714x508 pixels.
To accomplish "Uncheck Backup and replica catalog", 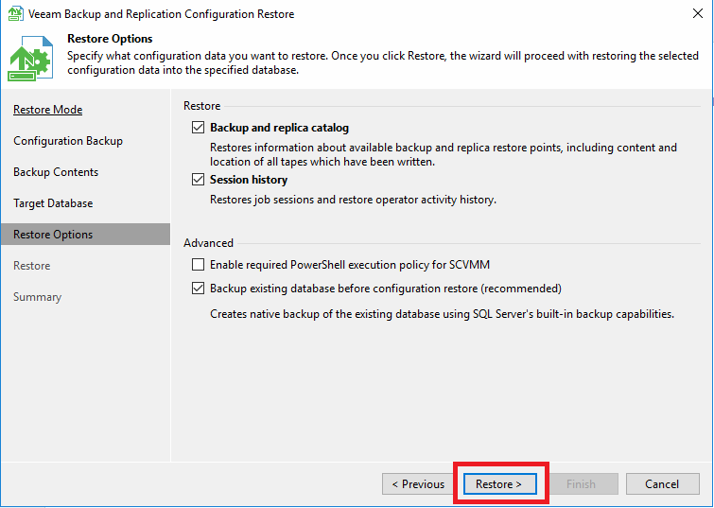I will tap(198, 128).
